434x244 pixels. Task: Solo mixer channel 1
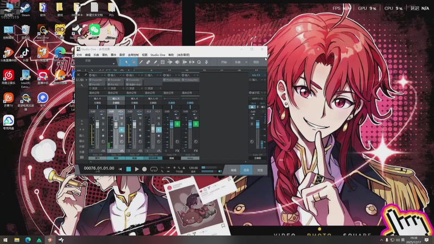pyautogui.click(x=103, y=124)
